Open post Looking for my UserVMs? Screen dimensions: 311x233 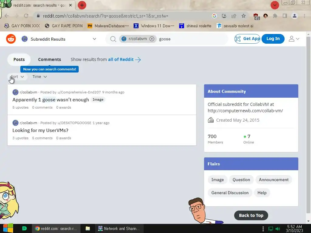click(x=40, y=130)
